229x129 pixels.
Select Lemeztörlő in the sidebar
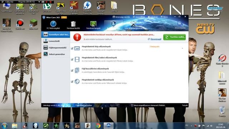point(56,41)
